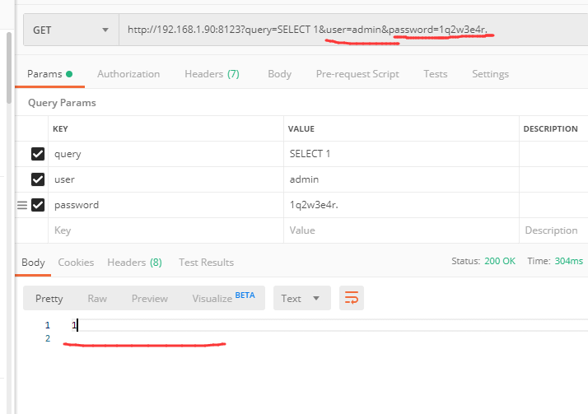This screenshot has height=414, width=588.
Task: Show the response Cookies tab
Action: (x=76, y=263)
